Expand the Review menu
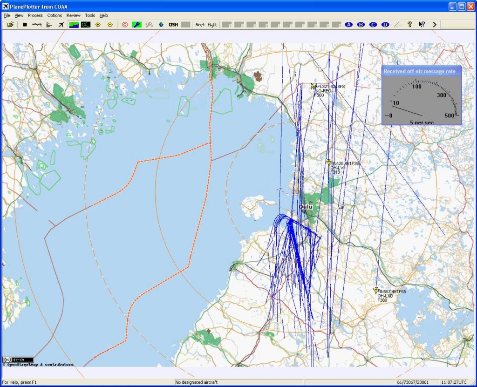This screenshot has height=387, width=477. 74,15
